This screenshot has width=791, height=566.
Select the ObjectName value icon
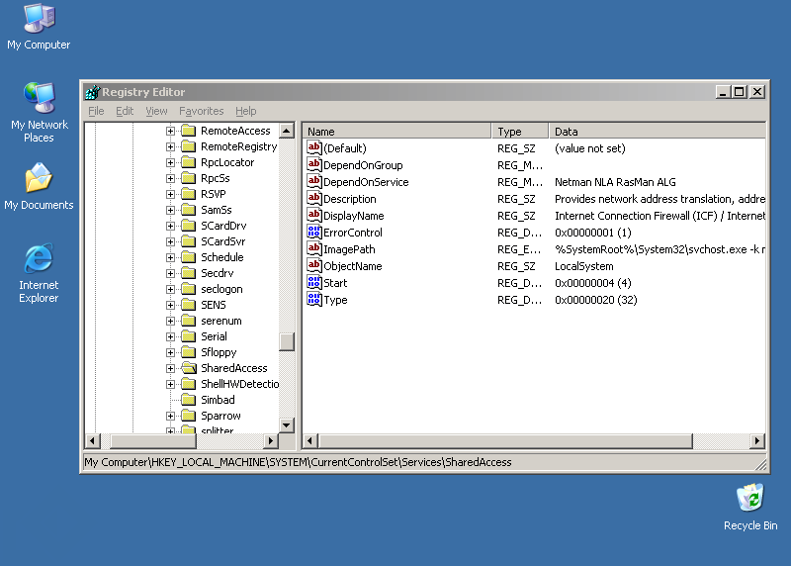click(x=313, y=265)
